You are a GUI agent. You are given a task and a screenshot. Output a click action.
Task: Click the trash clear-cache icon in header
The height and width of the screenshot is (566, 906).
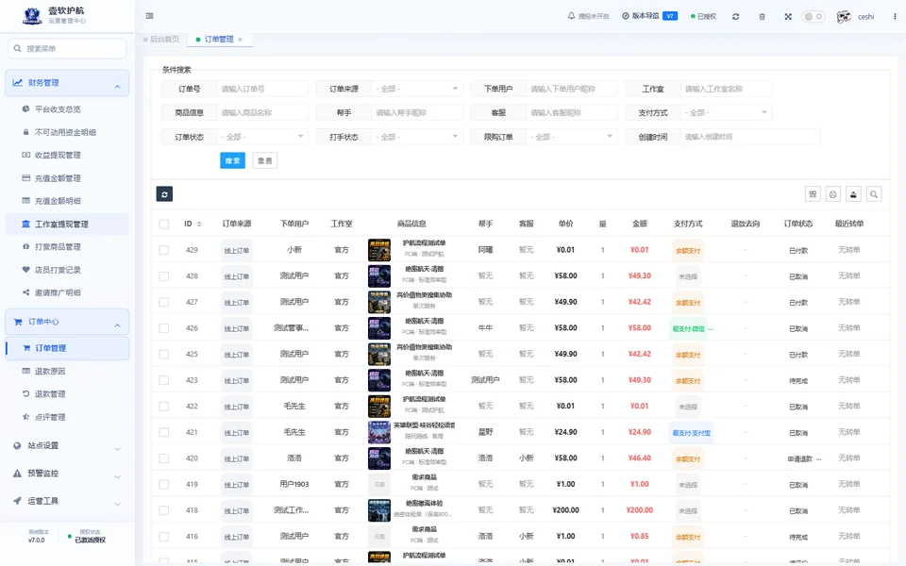point(763,17)
